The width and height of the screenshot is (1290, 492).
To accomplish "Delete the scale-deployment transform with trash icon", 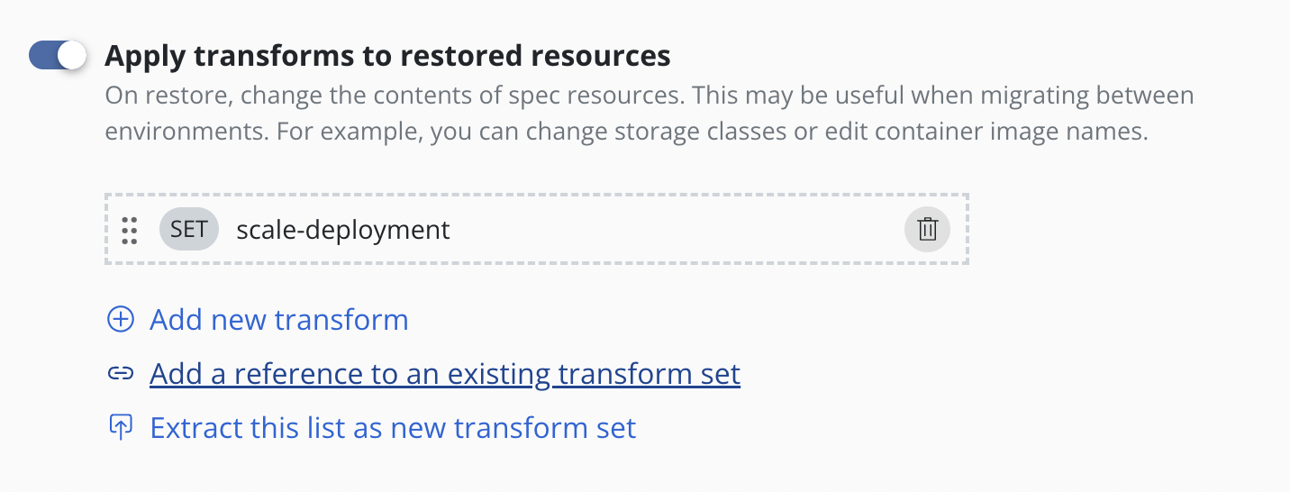I will point(927,230).
